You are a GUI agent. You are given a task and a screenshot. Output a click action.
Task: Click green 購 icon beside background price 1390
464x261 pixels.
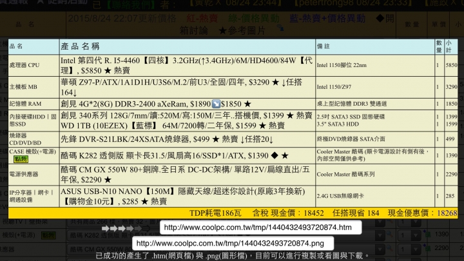click(427, 235)
